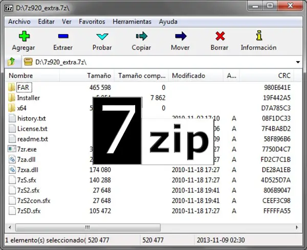The image size is (307, 250).
Task: Click history.txt file icon
Action: coord(12,118)
